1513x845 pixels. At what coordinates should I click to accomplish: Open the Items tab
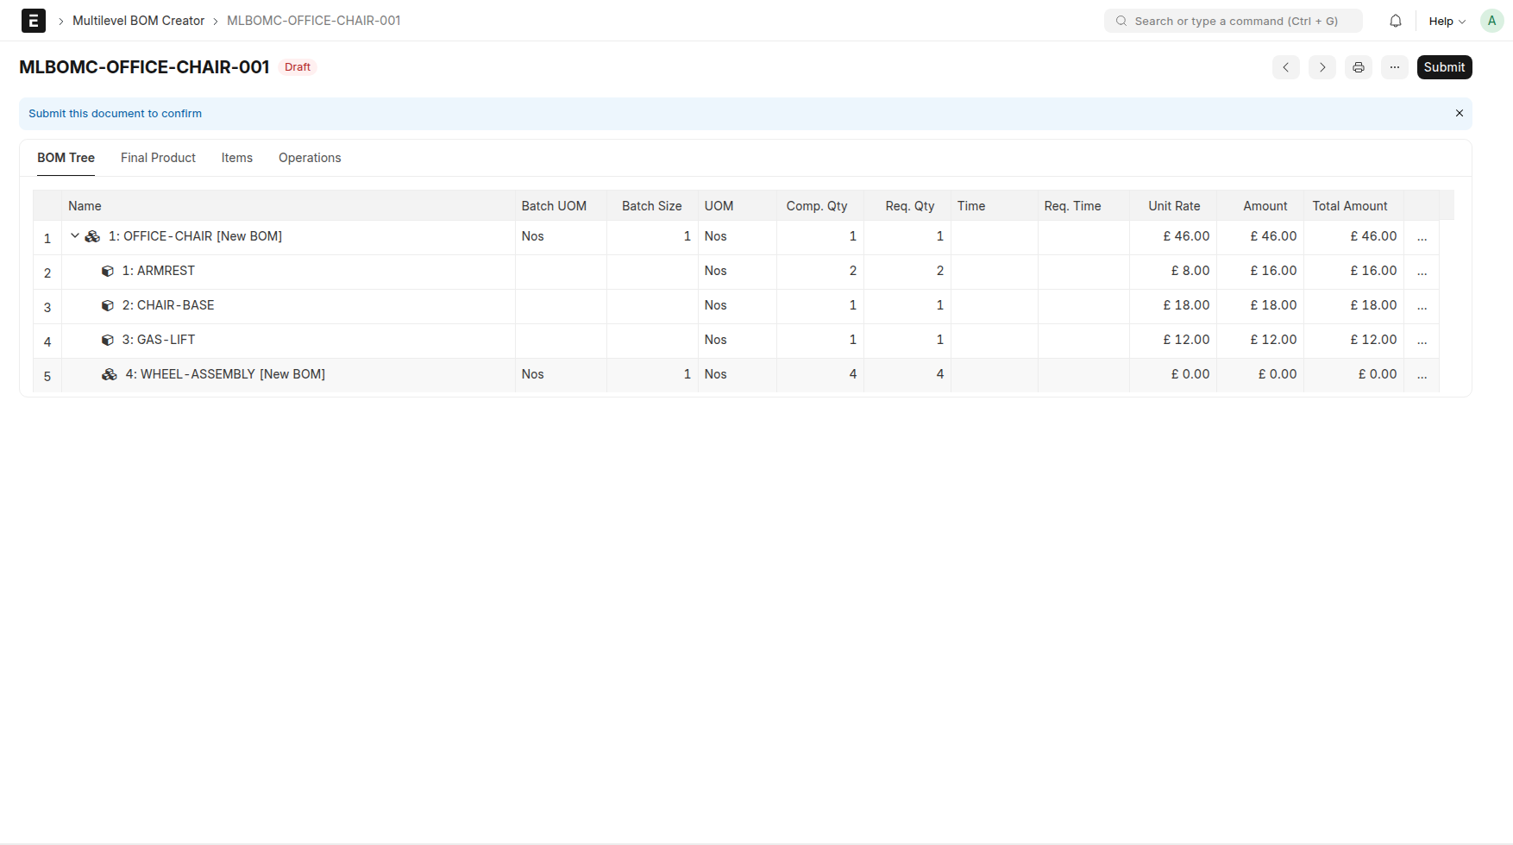[x=236, y=158]
